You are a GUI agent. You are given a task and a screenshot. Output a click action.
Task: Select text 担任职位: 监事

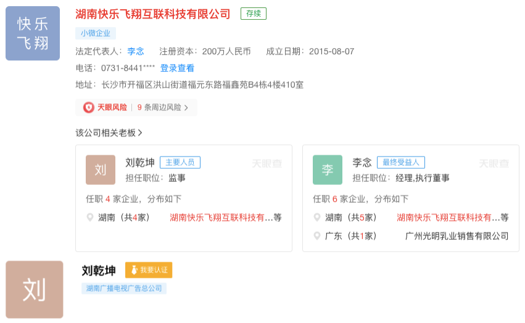click(x=155, y=178)
